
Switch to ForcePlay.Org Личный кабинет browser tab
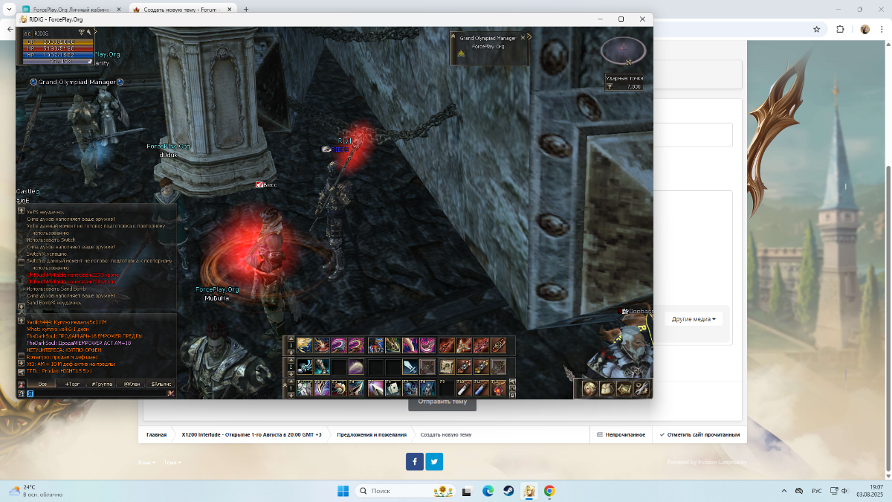[x=71, y=9]
